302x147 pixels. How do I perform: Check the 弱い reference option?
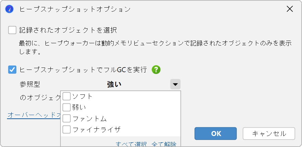pyautogui.click(x=66, y=107)
